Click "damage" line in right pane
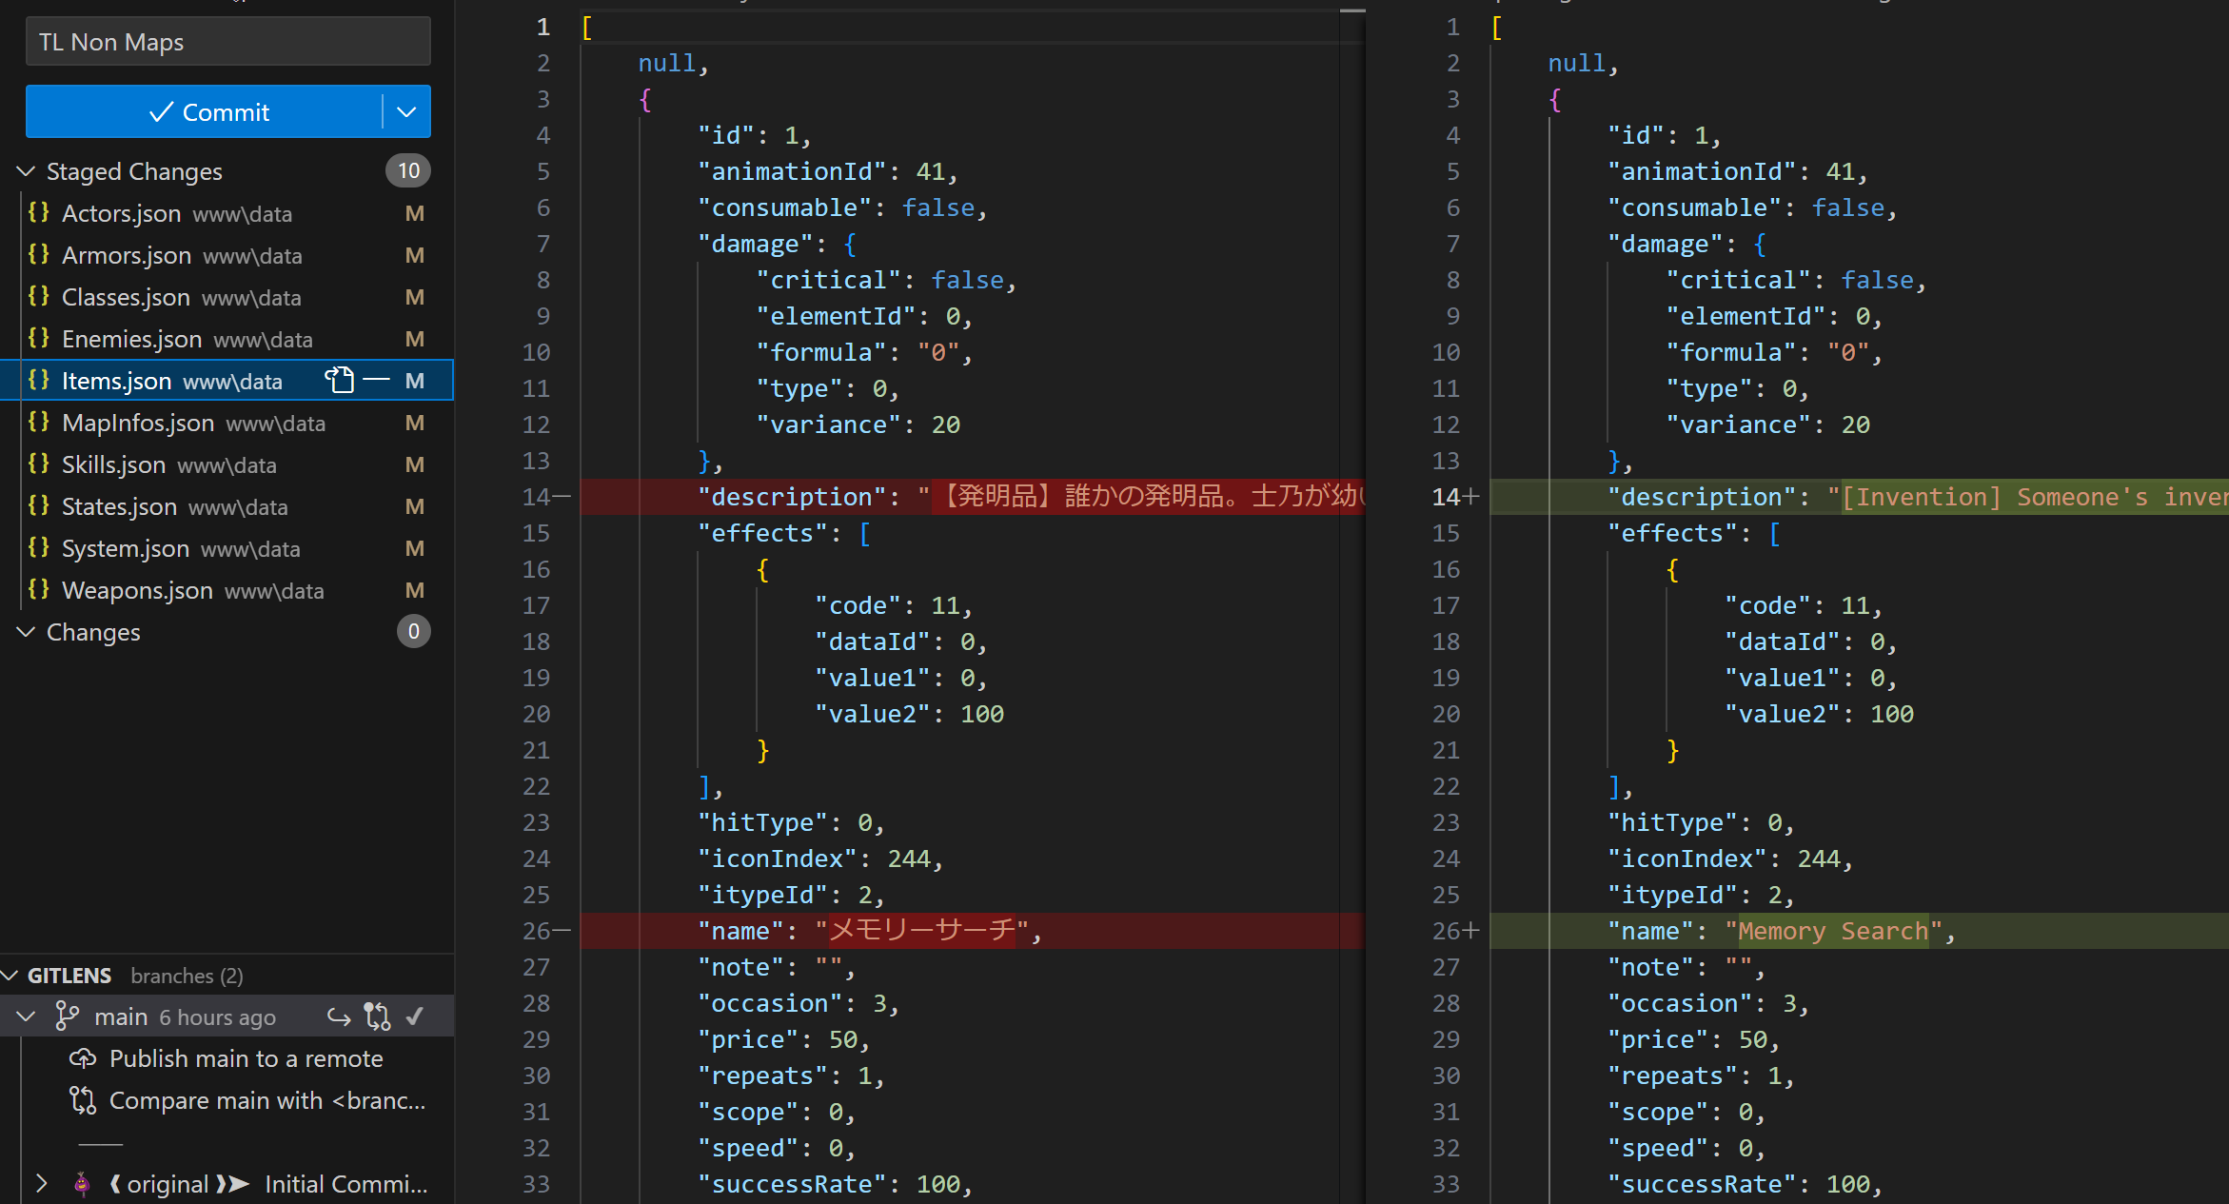The image size is (2229, 1204). [1687, 244]
